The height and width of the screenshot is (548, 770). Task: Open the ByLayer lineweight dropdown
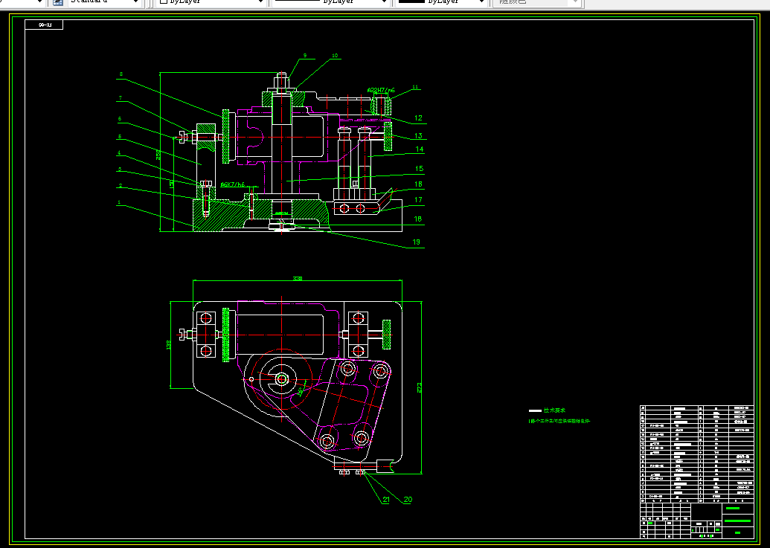click(441, 2)
